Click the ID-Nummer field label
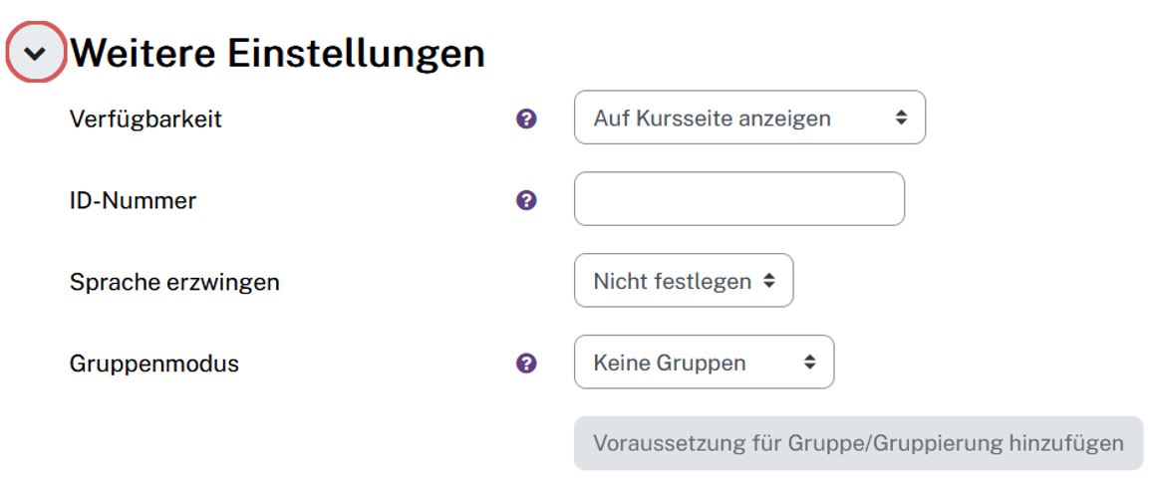 (133, 200)
